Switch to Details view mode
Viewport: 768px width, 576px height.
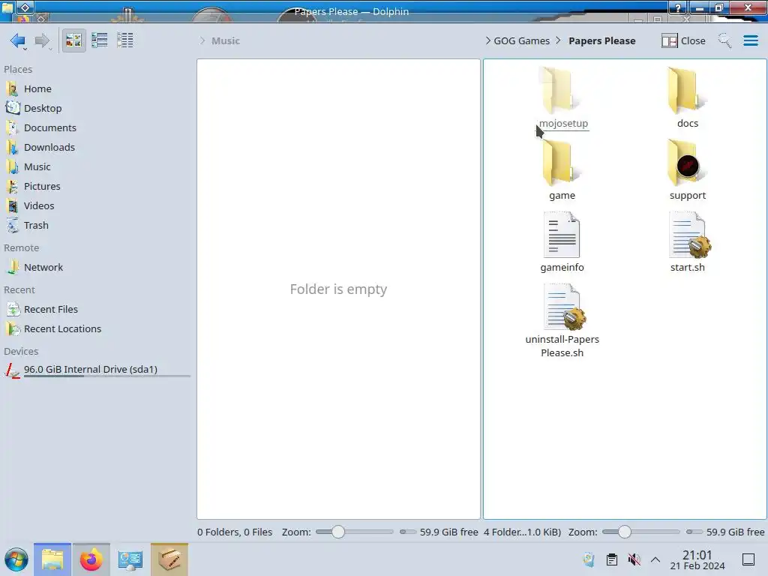pyautogui.click(x=125, y=40)
